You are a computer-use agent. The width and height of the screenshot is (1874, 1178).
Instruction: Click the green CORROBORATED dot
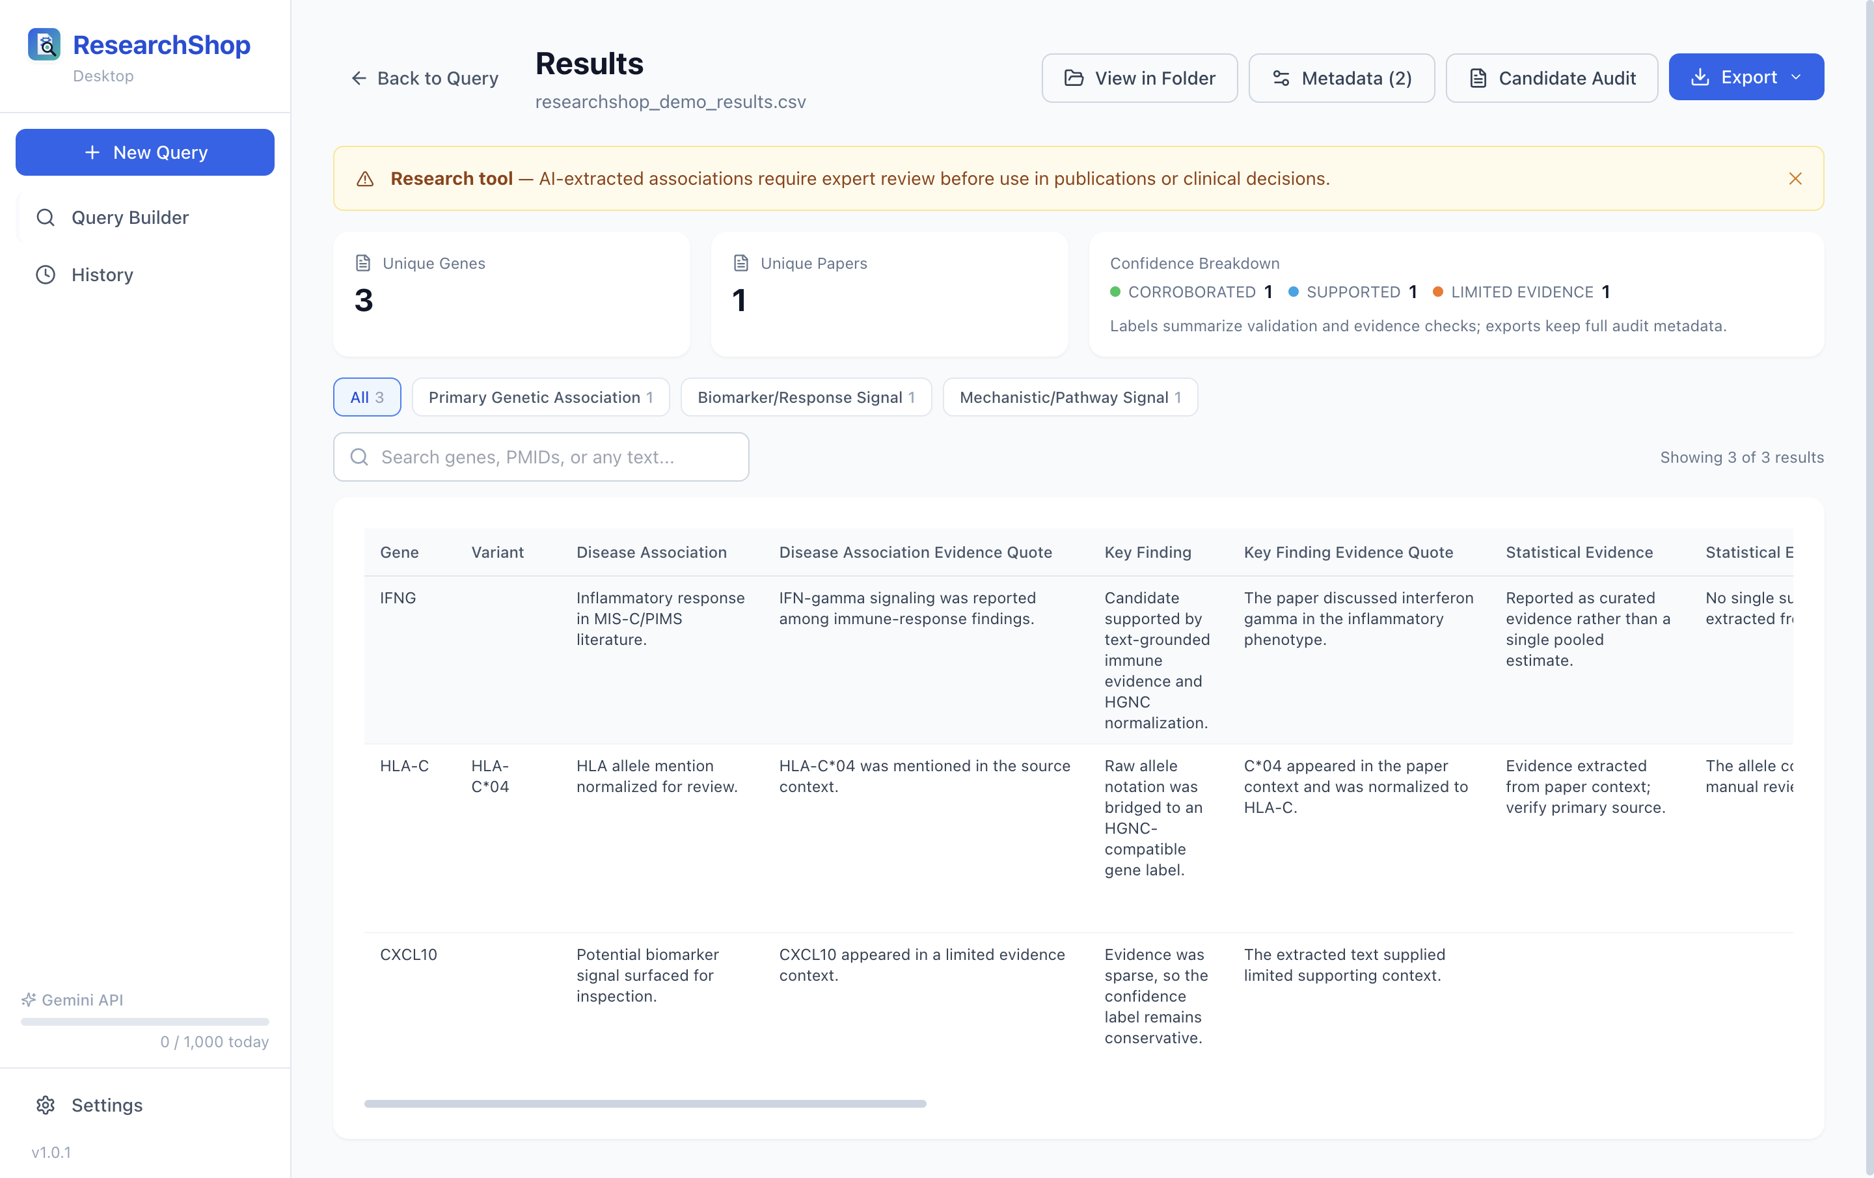[x=1115, y=292]
